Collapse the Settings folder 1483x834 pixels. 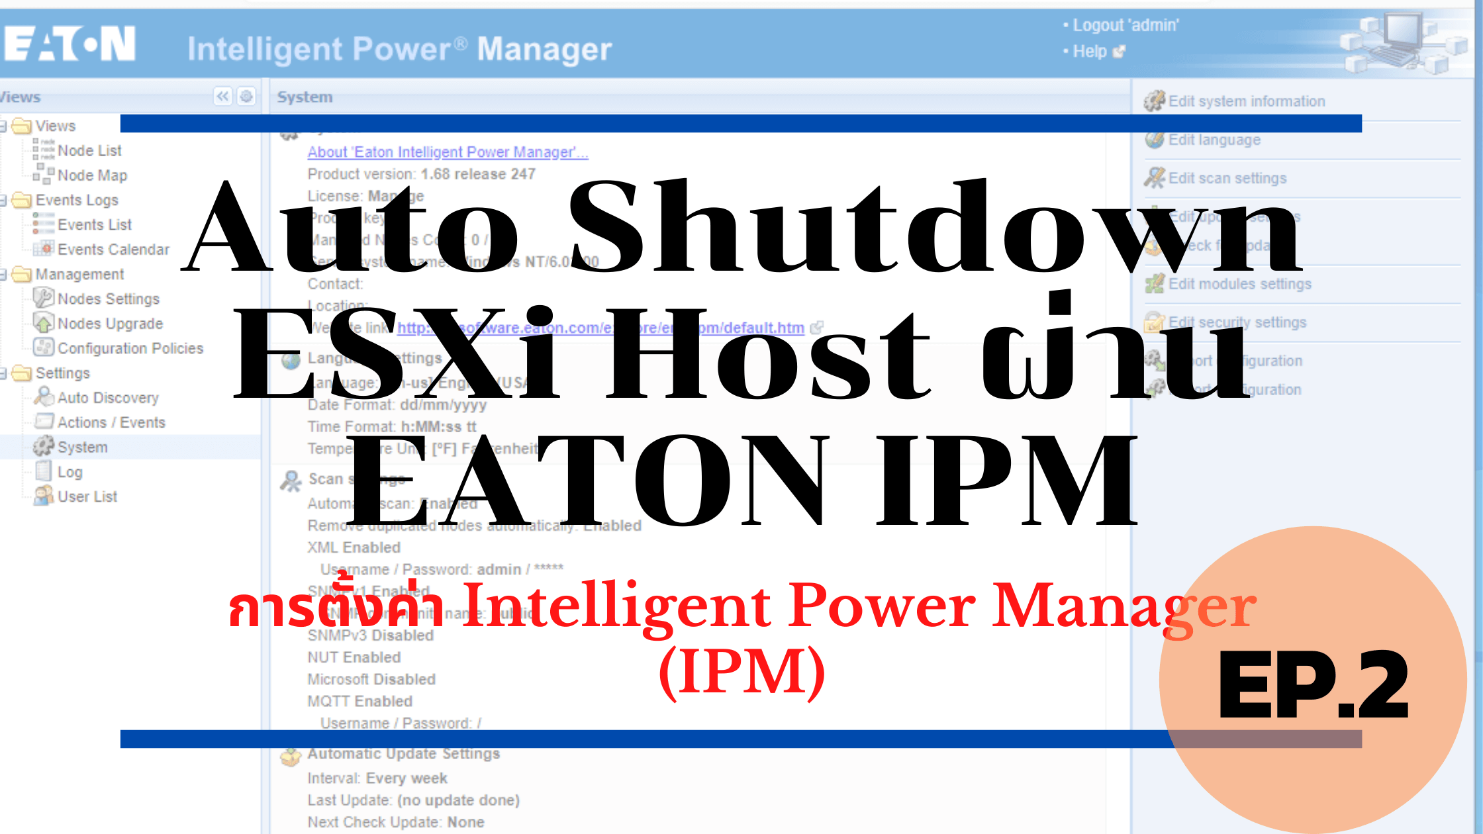[3, 373]
